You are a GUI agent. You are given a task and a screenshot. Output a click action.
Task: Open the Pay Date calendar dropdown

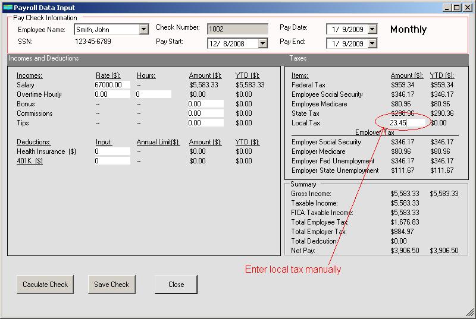372,29
